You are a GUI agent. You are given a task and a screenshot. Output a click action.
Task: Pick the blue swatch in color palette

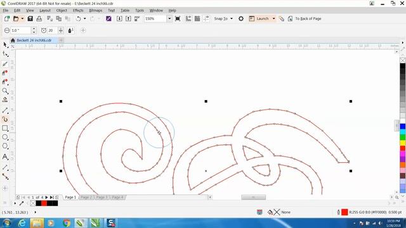point(403,127)
